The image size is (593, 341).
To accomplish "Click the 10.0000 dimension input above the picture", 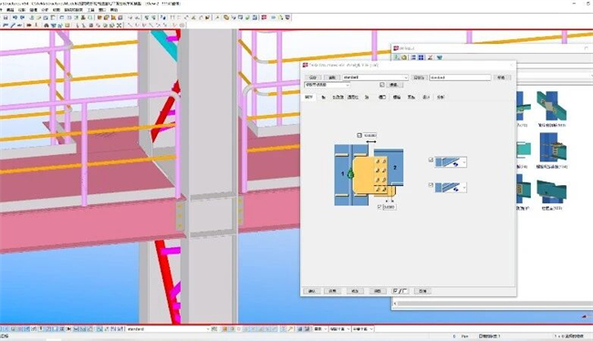I will tap(369, 135).
